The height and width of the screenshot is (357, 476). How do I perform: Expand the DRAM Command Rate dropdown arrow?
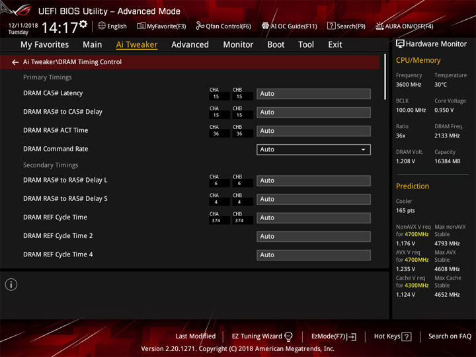363,149
